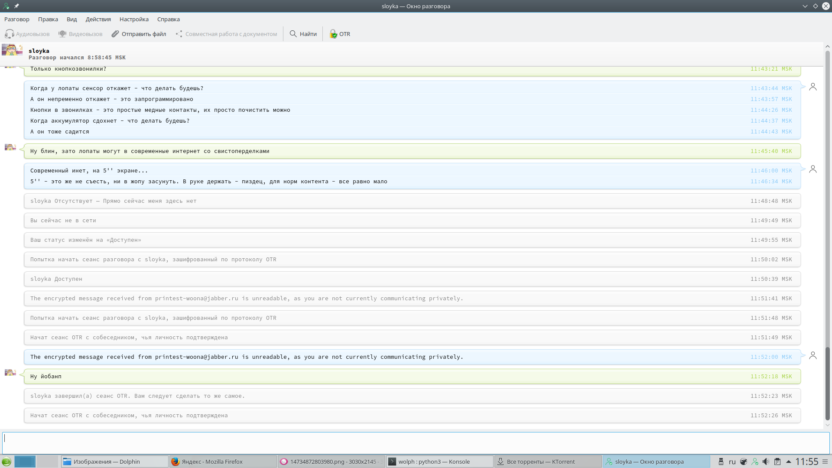Open the application launcher in the taskbar
This screenshot has height=468, width=832.
[6, 461]
